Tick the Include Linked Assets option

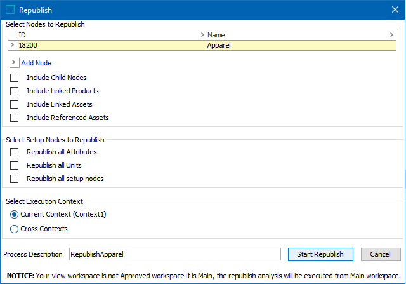tap(15, 104)
